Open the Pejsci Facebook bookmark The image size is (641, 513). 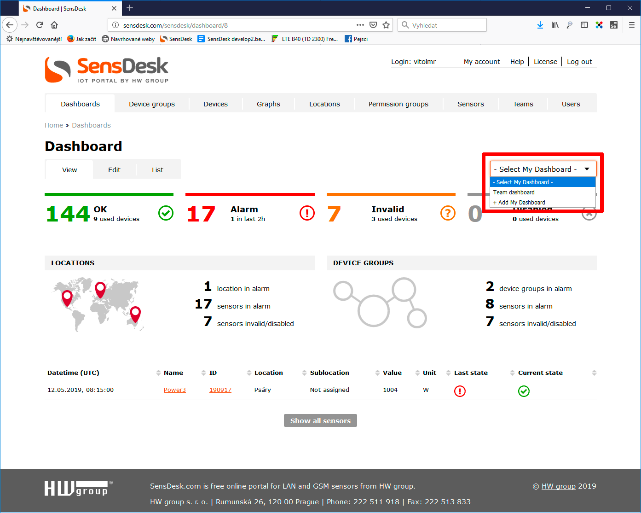pyautogui.click(x=356, y=39)
